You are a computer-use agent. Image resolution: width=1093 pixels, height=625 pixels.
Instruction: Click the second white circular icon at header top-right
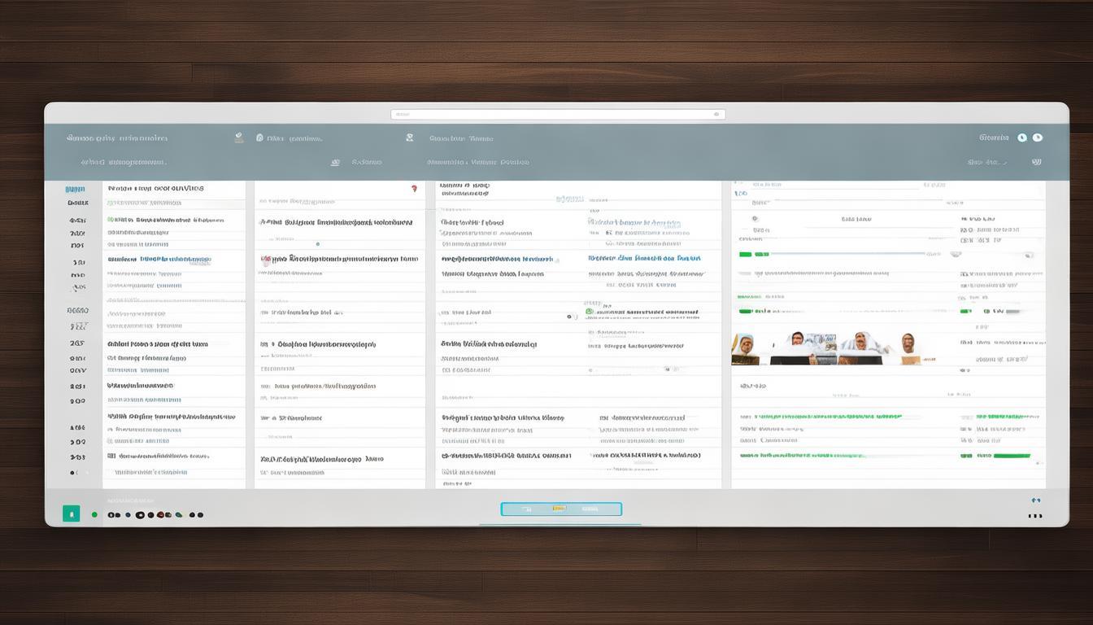coord(1038,138)
